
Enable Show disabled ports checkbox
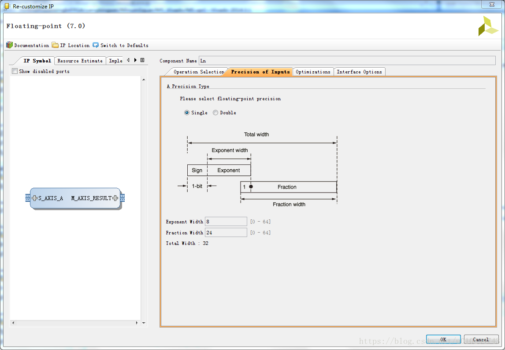[15, 71]
